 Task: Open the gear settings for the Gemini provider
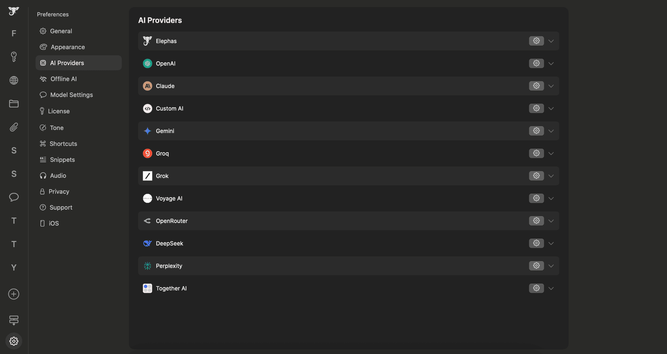536,131
